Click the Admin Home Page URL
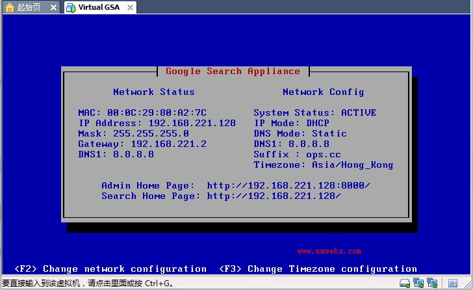This screenshot has height=290, width=473. [288, 185]
